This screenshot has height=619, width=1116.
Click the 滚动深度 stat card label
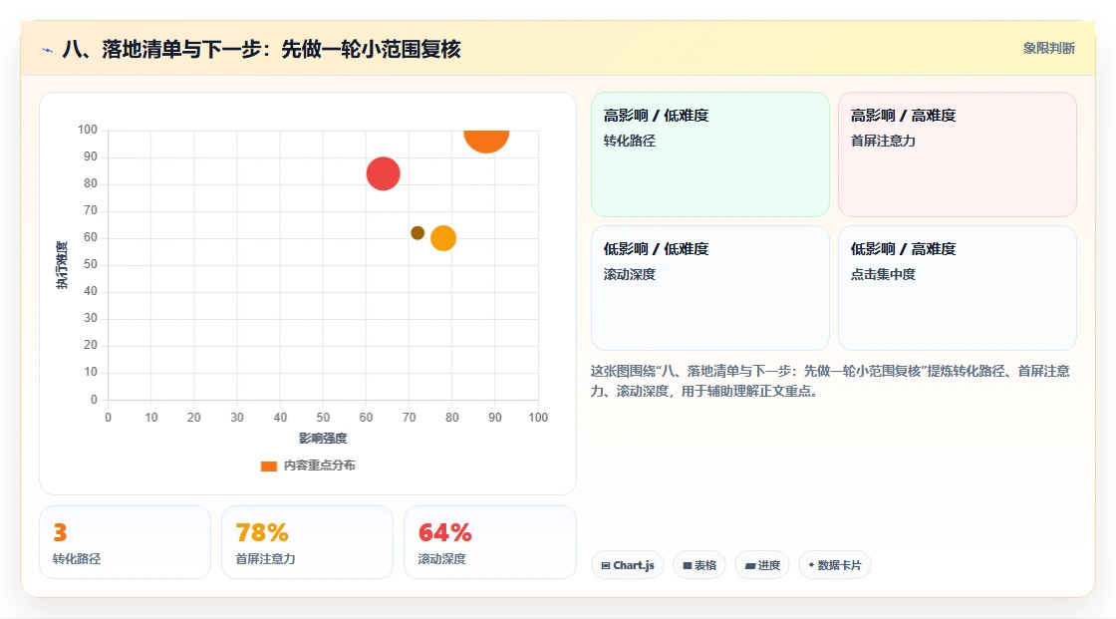coord(442,559)
